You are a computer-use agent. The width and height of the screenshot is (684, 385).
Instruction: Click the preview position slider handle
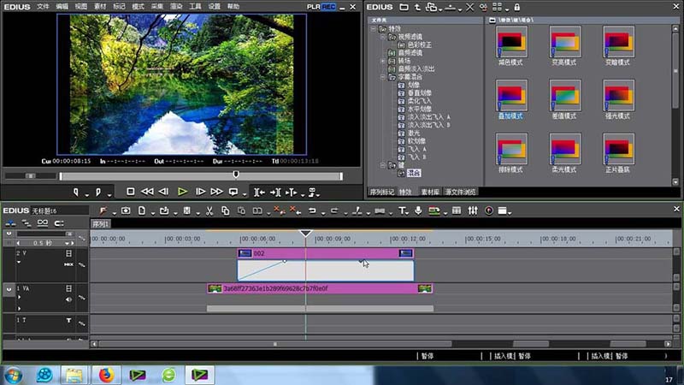coord(236,175)
